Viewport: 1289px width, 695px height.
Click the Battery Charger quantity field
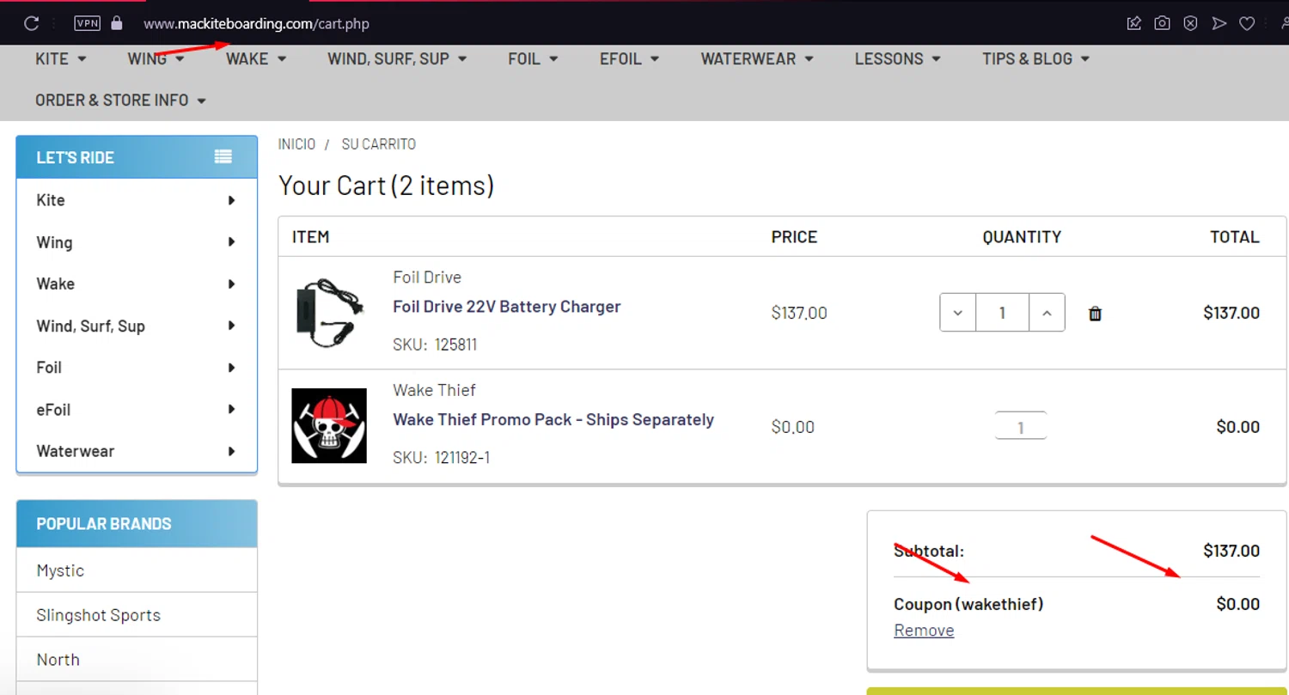pyautogui.click(x=1002, y=313)
